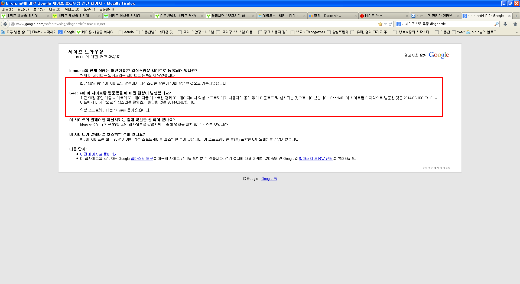Close the 'blrun.net에 대한 Google' tab

pyautogui.click(x=509, y=16)
